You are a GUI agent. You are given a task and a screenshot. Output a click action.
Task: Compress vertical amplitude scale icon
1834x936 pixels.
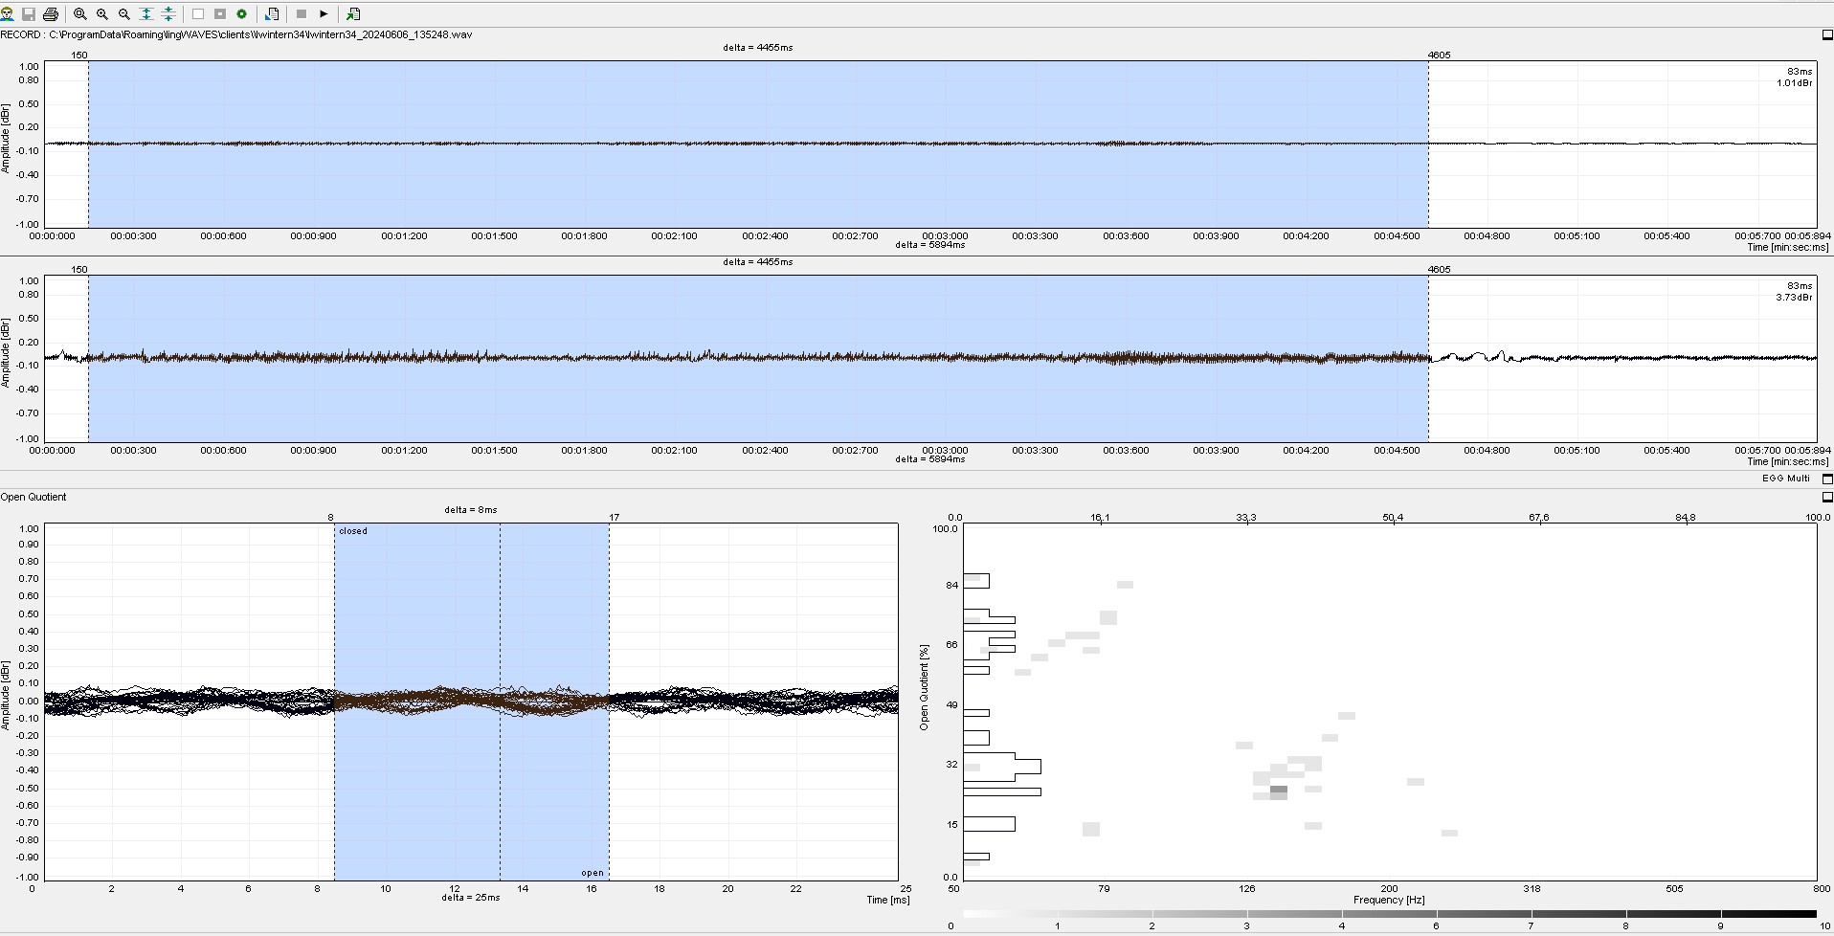[x=168, y=14]
